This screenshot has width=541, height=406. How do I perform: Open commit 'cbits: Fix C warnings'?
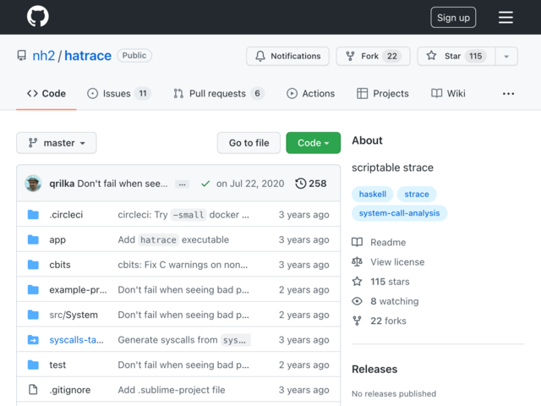[x=183, y=265]
